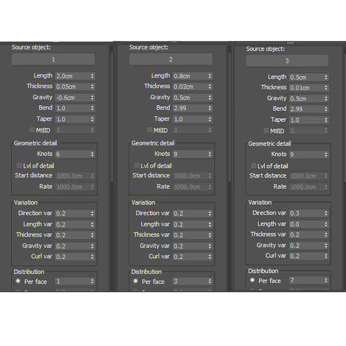Adjust Length var spinner in panel 2

pos(210,225)
